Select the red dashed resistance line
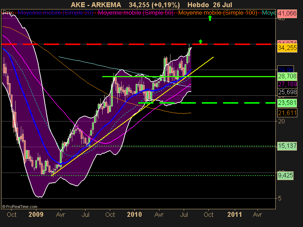The height and width of the screenshot is (227, 303). (136, 44)
